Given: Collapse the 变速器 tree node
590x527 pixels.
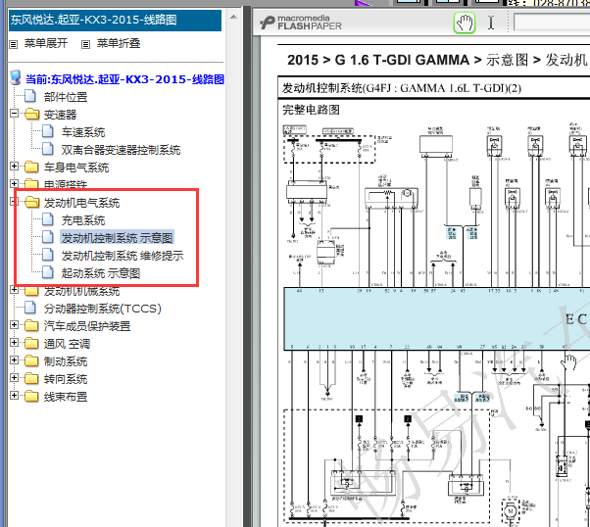Looking at the screenshot, I should pyautogui.click(x=14, y=114).
